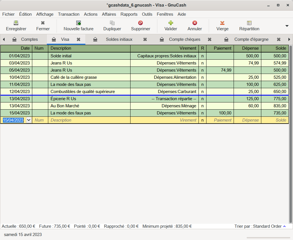Open the Rapports menu
The width and height of the screenshot is (293, 240).
(129, 14)
